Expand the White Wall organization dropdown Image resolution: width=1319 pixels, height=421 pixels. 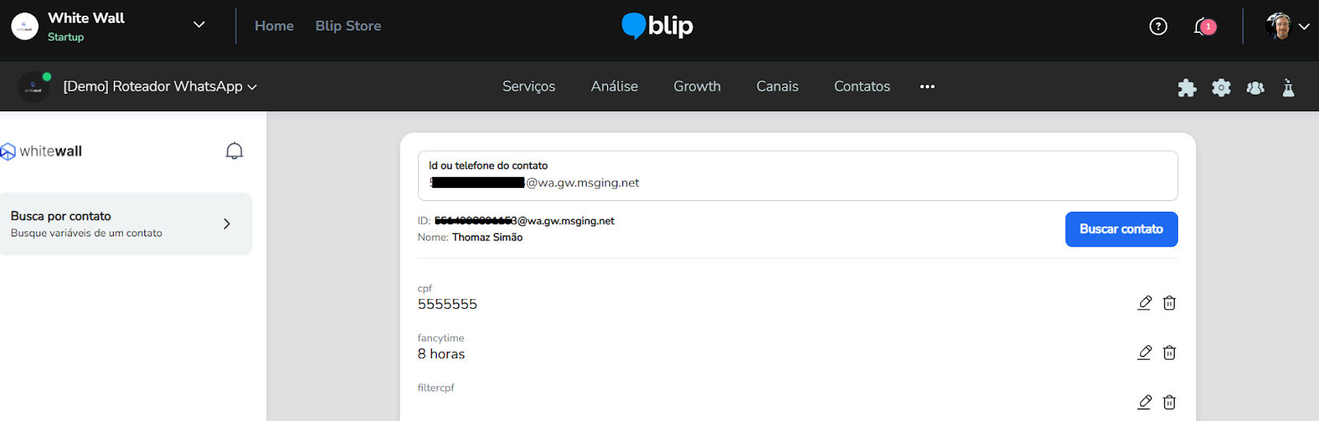pyautogui.click(x=199, y=25)
